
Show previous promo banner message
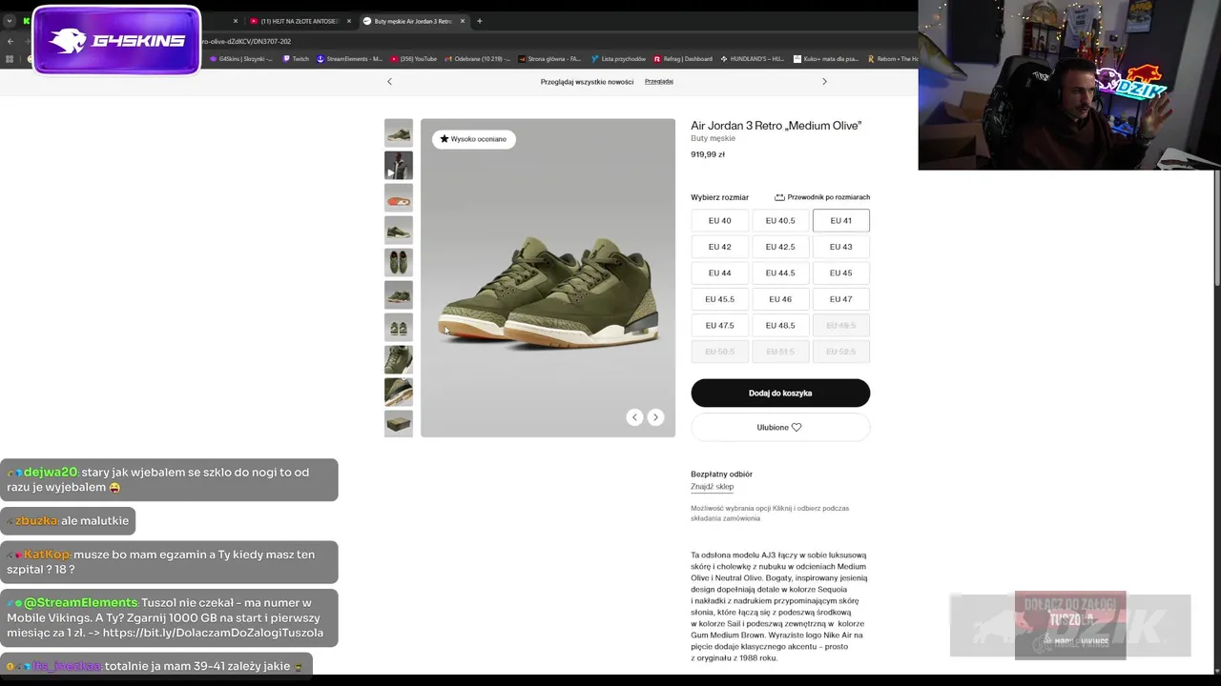[389, 82]
